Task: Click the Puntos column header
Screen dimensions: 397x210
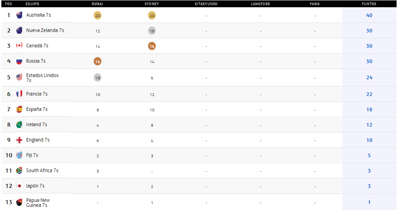Action: point(369,4)
